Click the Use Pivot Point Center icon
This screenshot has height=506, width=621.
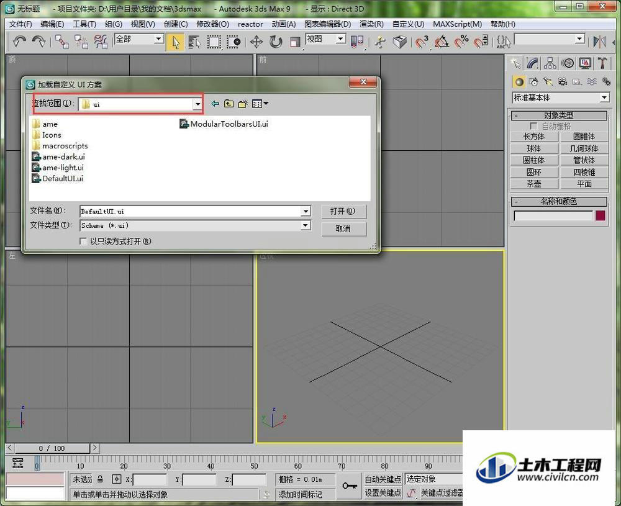click(x=357, y=42)
